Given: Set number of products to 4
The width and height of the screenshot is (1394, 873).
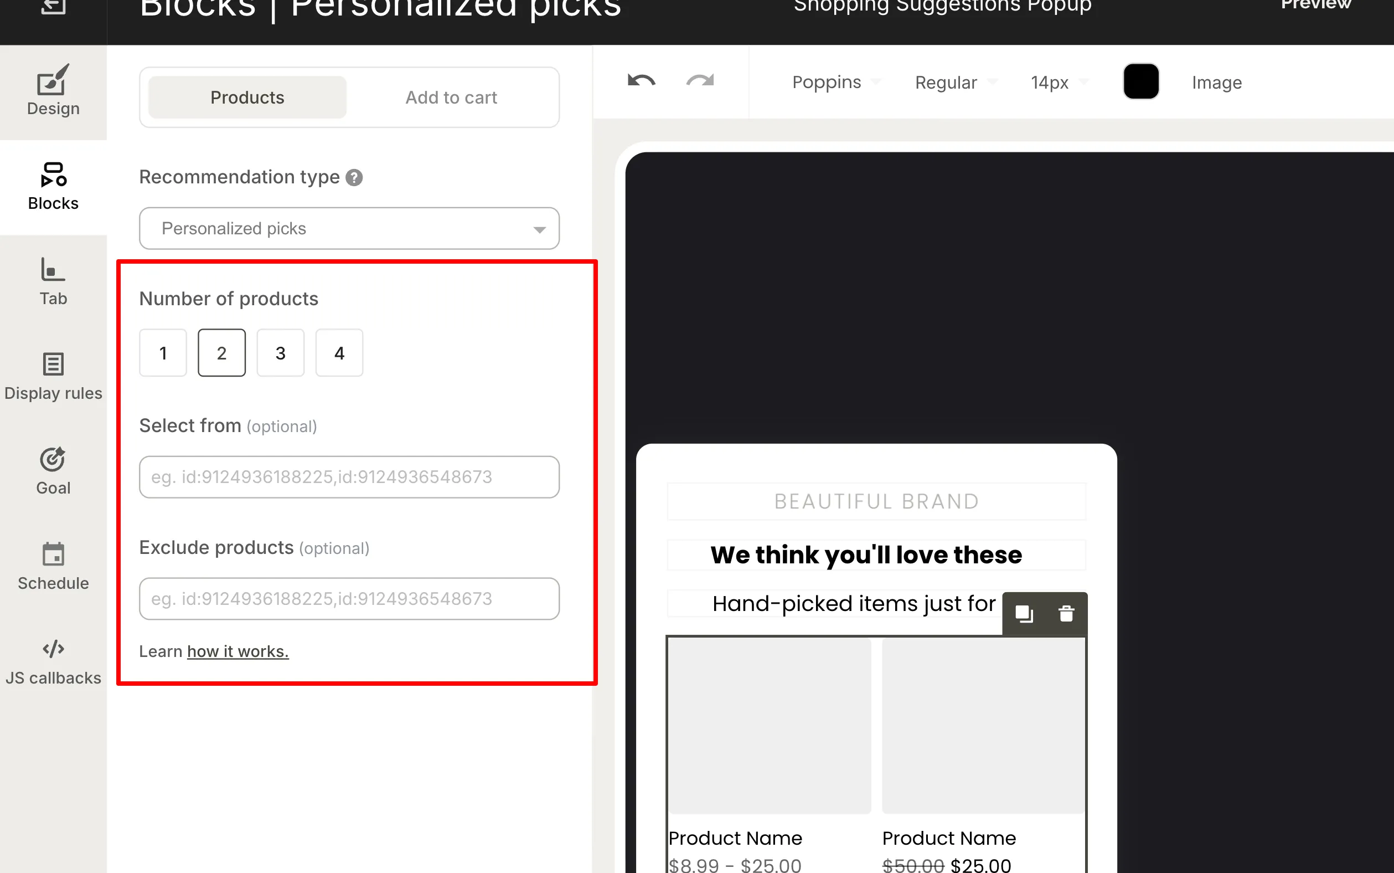Looking at the screenshot, I should pos(339,353).
